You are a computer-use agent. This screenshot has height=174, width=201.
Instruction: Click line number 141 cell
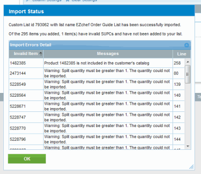pos(179,106)
